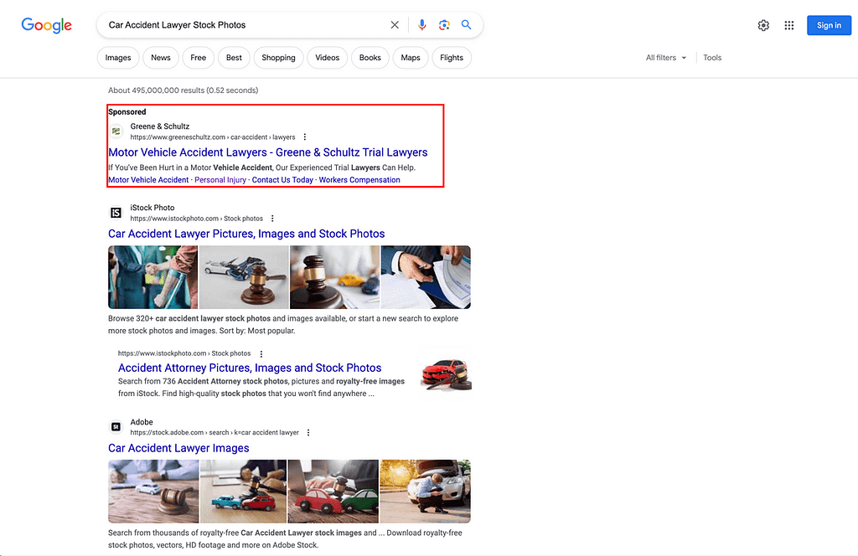858x556 pixels.
Task: Open the Contact Us Today sitelink
Action: click(x=282, y=180)
